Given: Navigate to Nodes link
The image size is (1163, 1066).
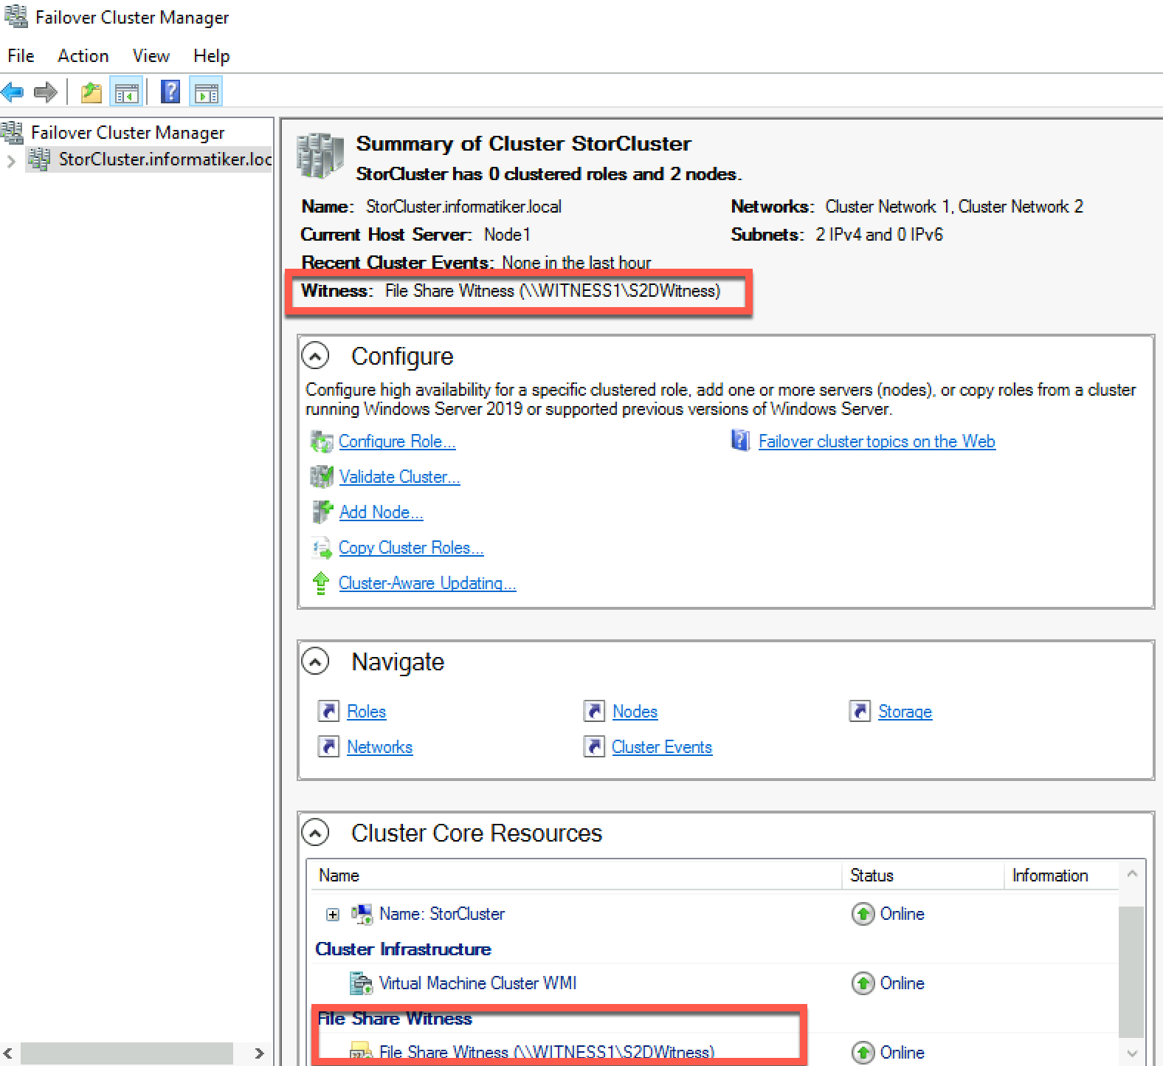Looking at the screenshot, I should point(635,712).
